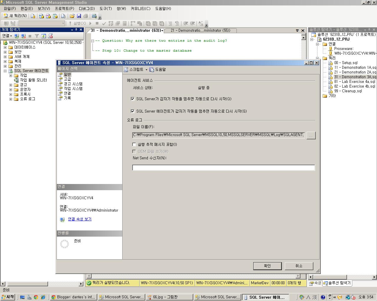The image size is (377, 301).
Task: Select the 새 쿼리 (New Query) icon
Action: point(12,15)
